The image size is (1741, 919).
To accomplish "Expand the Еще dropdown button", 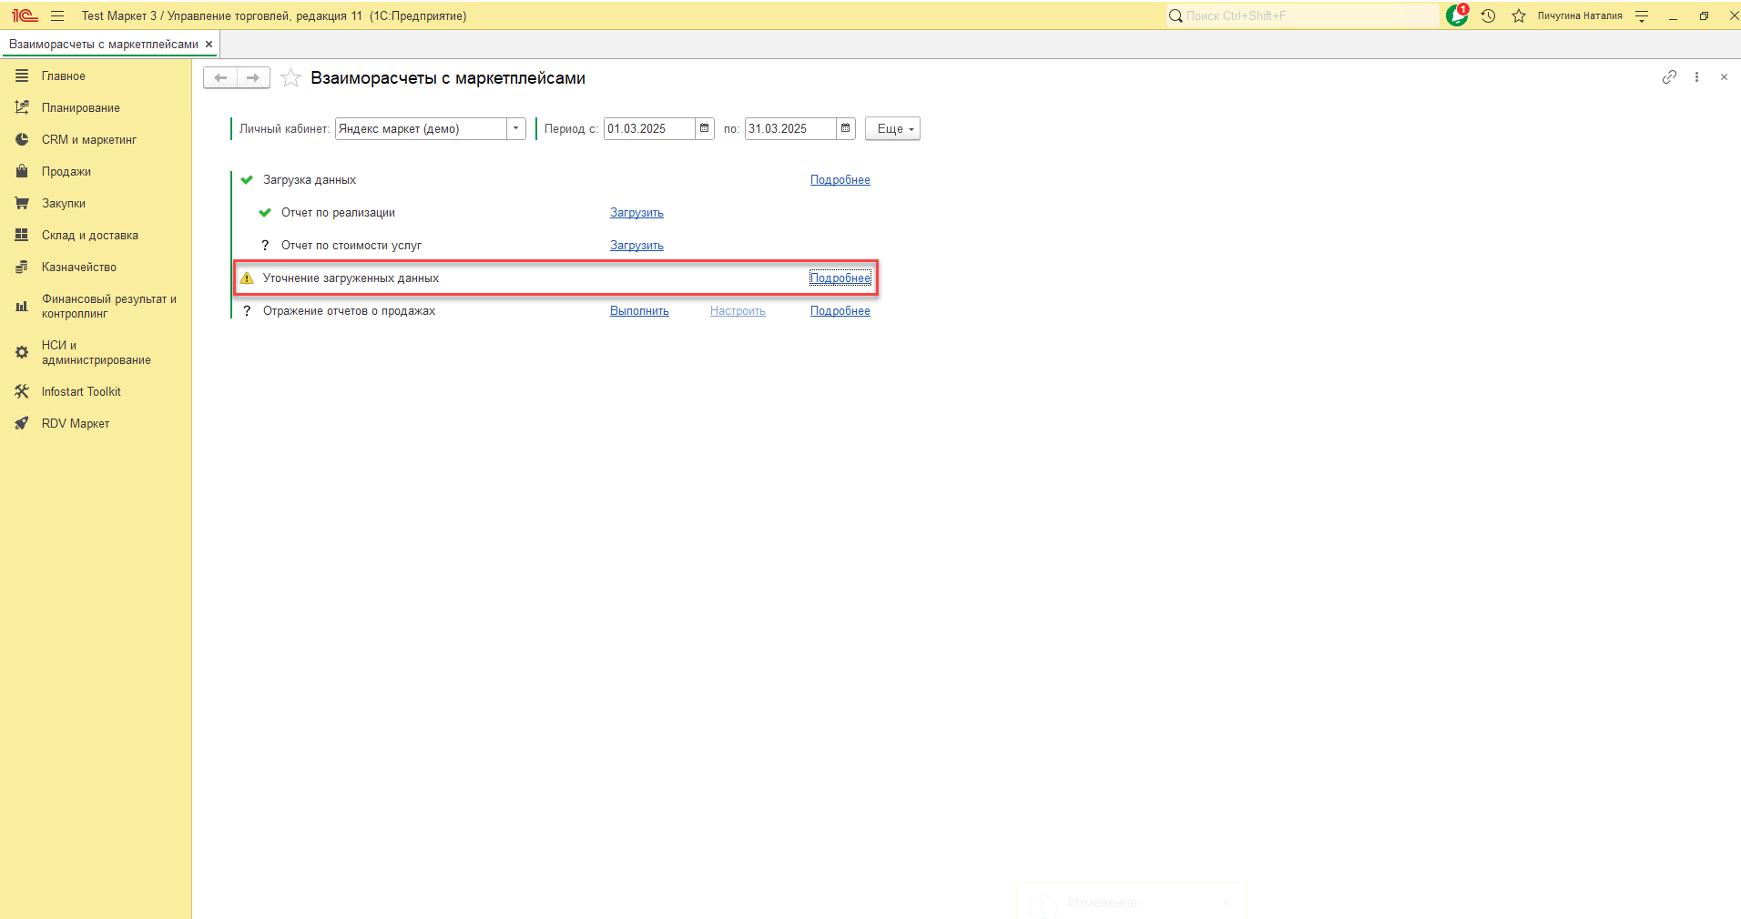I will click(892, 128).
